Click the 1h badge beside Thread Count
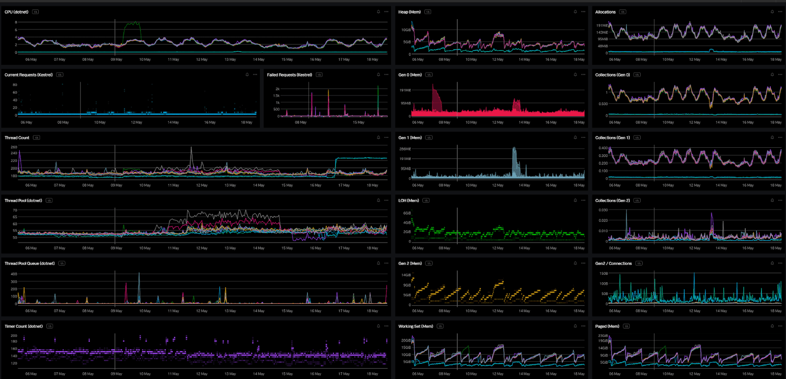The height and width of the screenshot is (379, 786). coord(36,137)
